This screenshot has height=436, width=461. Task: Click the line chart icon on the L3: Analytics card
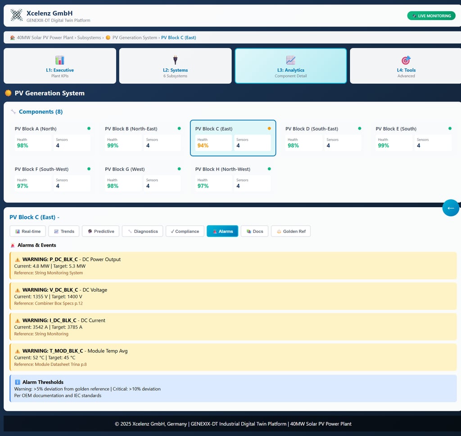point(290,60)
